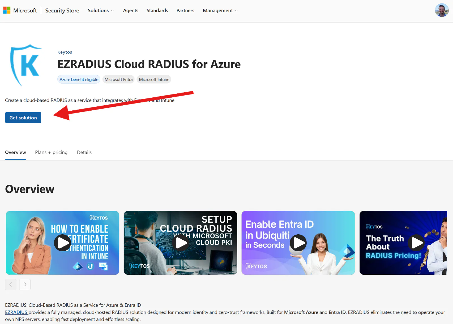
Task: Play the Enable Entra ID in Ubiquiti video
Action: pos(298,243)
